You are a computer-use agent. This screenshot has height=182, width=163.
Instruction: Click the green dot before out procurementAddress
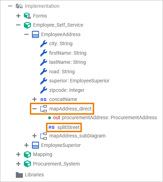point(50,118)
